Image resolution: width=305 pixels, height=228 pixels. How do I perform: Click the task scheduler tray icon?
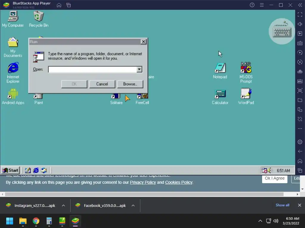[x=264, y=170]
